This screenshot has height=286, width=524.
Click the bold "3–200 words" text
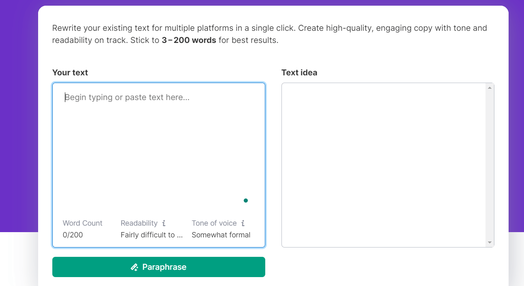pos(189,41)
